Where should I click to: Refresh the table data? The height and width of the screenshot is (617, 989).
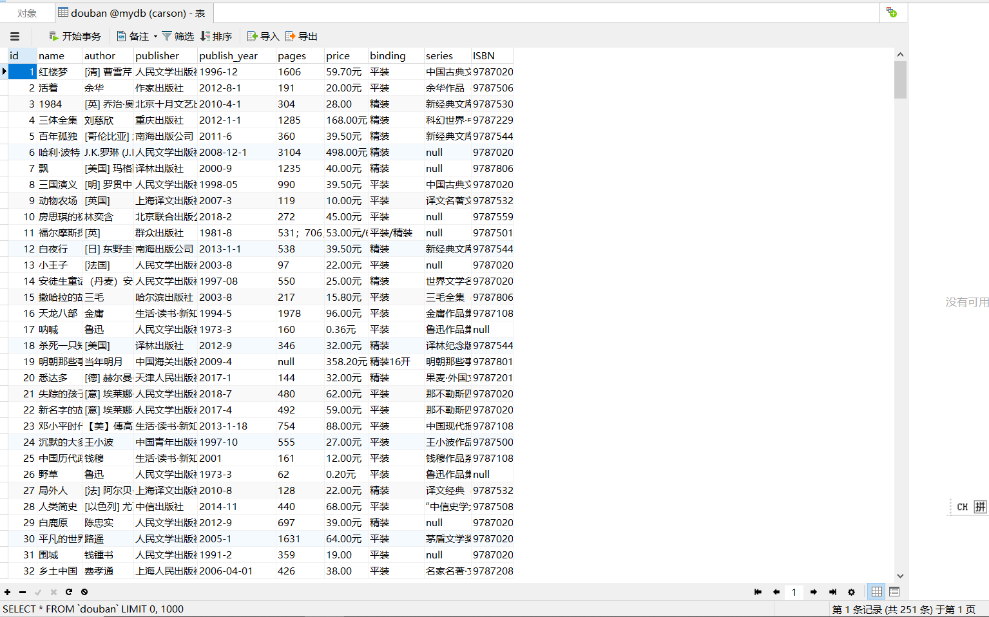pos(69,592)
